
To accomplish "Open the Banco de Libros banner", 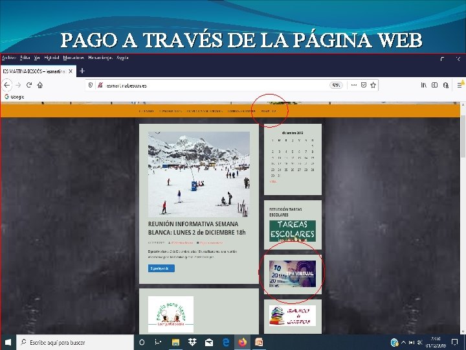I will click(293, 316).
